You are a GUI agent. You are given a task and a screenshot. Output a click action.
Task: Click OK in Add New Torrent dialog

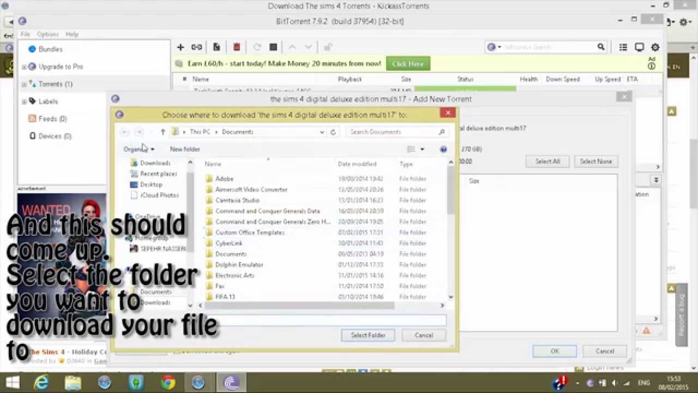555,351
